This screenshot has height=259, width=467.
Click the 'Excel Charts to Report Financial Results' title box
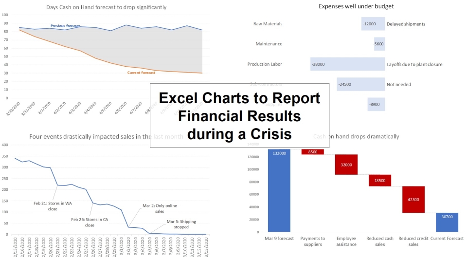point(239,116)
